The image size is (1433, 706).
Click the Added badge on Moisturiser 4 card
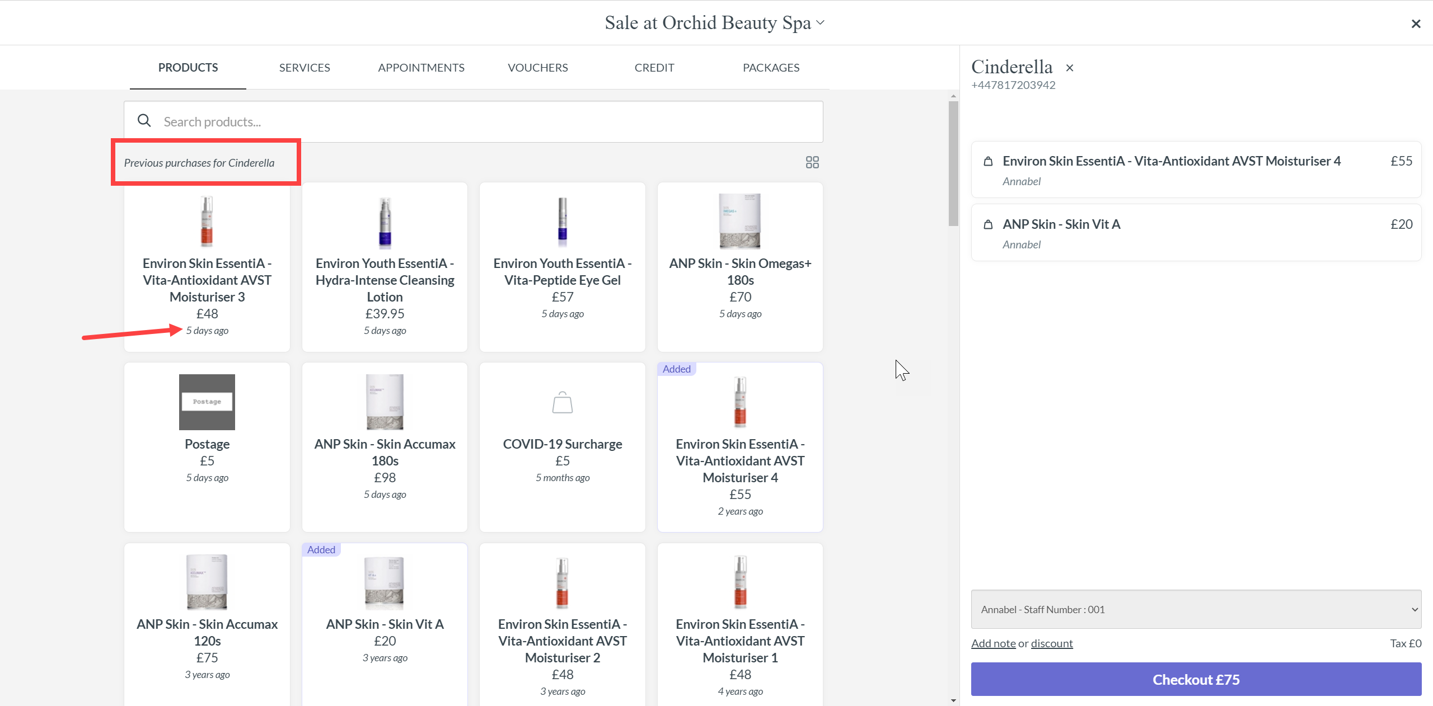pyautogui.click(x=676, y=369)
